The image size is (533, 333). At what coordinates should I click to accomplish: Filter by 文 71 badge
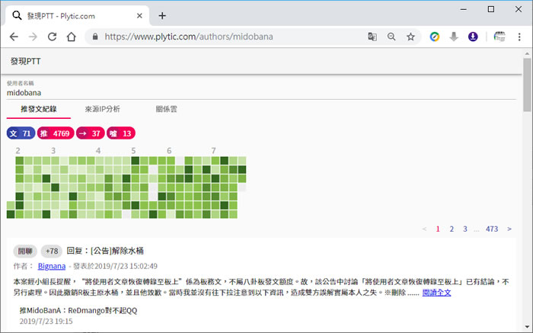pos(21,133)
